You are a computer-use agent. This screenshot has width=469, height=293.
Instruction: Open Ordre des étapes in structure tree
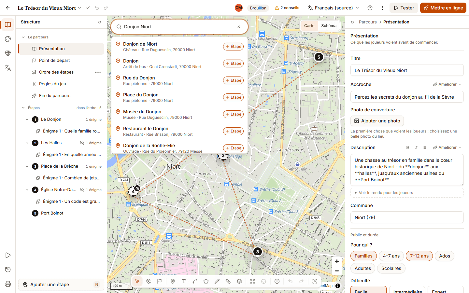tap(61, 72)
